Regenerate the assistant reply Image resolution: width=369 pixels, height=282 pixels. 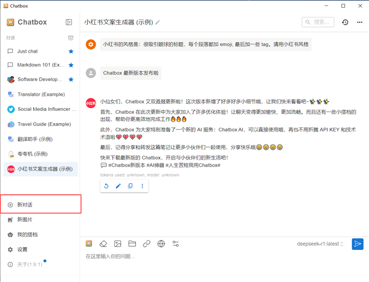[106, 186]
